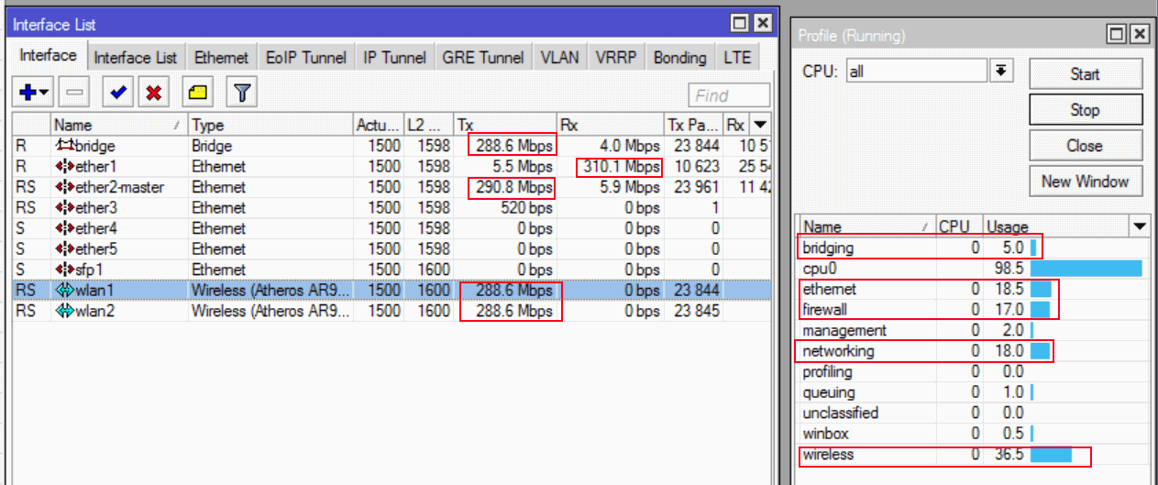Select the winbox row in Profile
The height and width of the screenshot is (485, 1158).
(974, 434)
